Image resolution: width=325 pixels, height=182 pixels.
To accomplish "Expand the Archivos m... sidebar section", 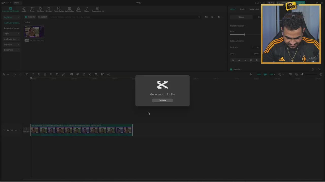I will [x=11, y=39].
